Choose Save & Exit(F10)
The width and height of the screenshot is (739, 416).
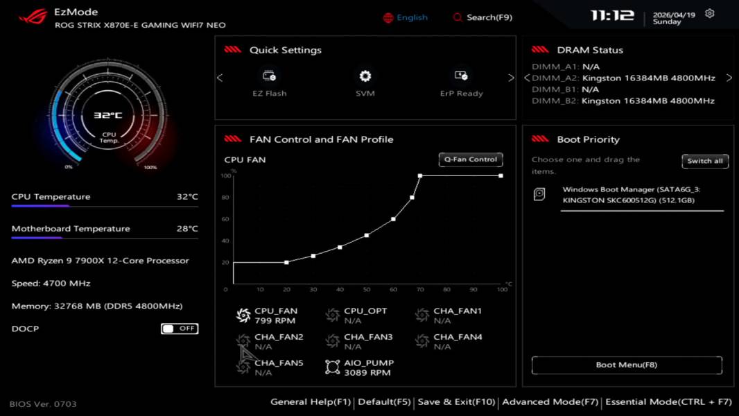pos(456,402)
